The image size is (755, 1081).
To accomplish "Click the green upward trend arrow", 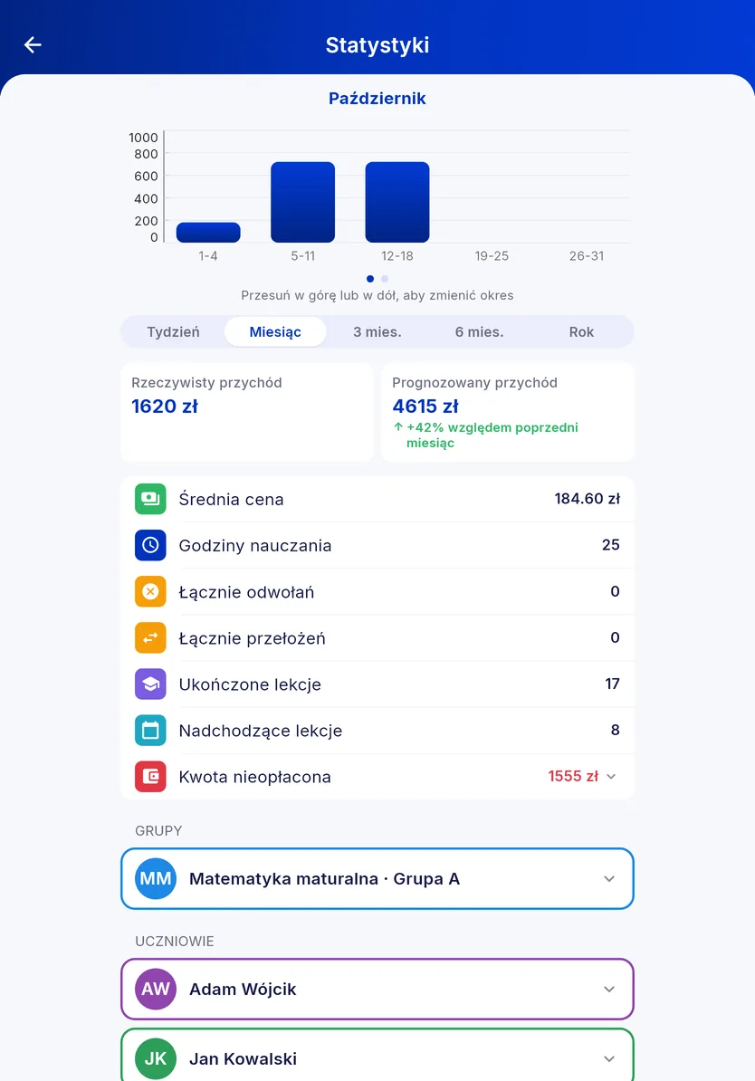I will coord(397,426).
